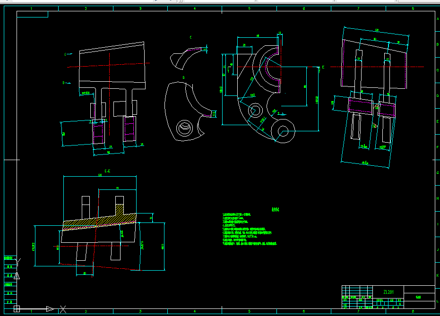Select the 70 dimension in section E-E
The image size is (440, 316).
pyautogui.click(x=117, y=188)
